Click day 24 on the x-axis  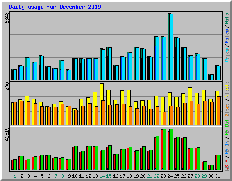(170, 176)
